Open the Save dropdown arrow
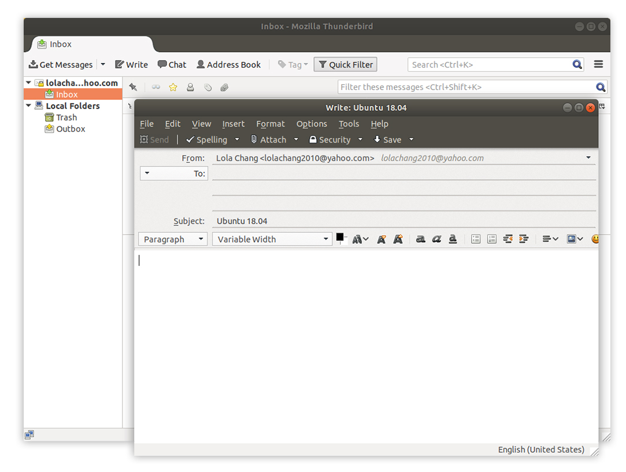 pyautogui.click(x=412, y=139)
